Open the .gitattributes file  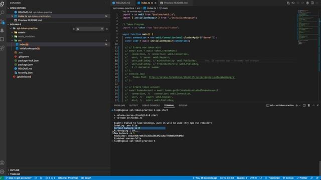click(24, 76)
